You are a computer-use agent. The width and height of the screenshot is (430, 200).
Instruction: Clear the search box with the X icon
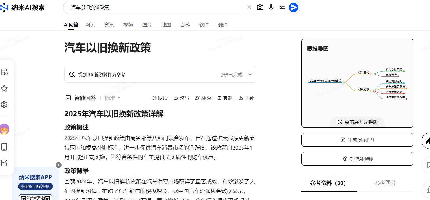tap(249, 7)
